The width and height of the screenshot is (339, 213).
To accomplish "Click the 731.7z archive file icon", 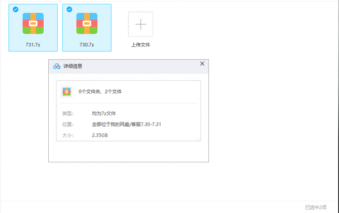I will 33,23.
